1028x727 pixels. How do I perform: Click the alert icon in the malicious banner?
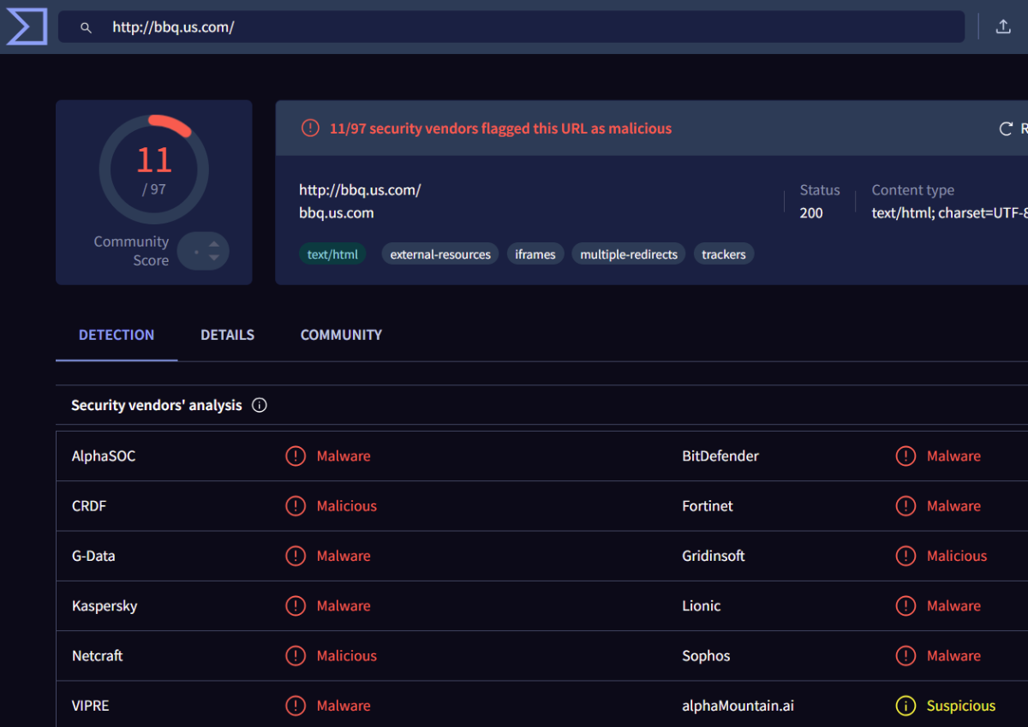click(310, 128)
